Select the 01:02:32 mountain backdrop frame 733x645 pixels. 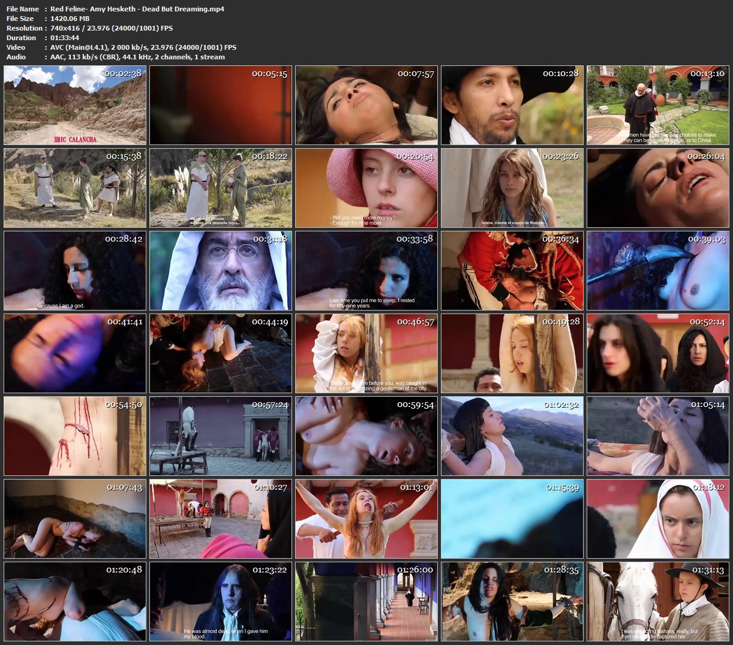(512, 436)
